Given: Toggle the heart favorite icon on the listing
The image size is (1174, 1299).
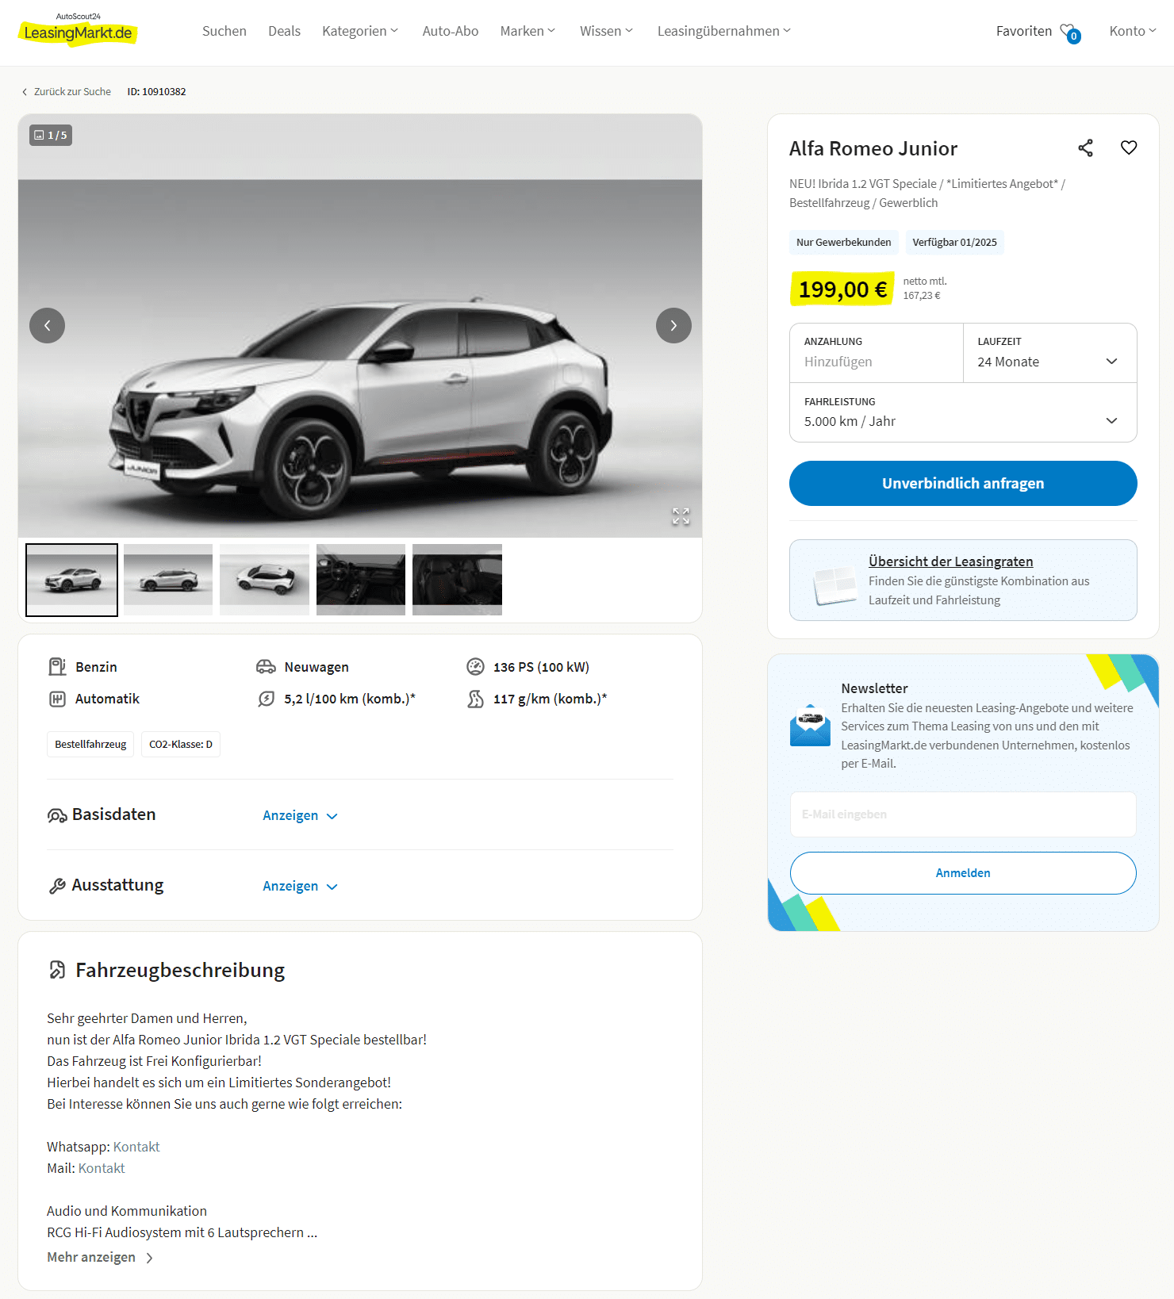Looking at the screenshot, I should click(1129, 148).
